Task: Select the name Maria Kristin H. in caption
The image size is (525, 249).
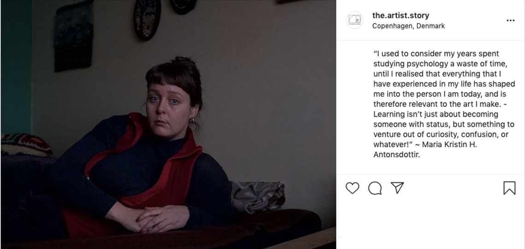Action: tap(449, 144)
